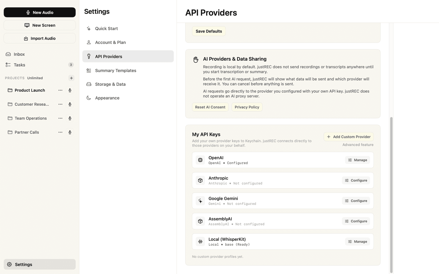
Task: Click the 'OpenAI • Configured' status text
Action: coord(228,163)
